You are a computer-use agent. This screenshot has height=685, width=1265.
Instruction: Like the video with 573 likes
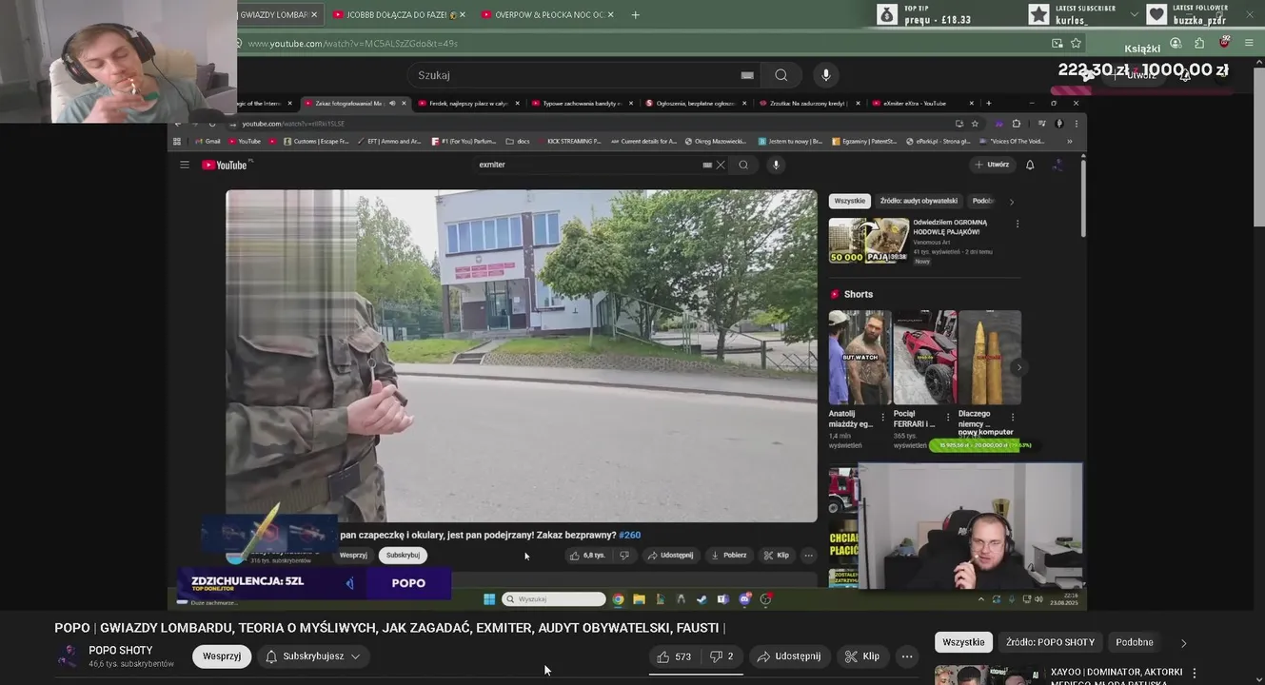click(x=674, y=656)
